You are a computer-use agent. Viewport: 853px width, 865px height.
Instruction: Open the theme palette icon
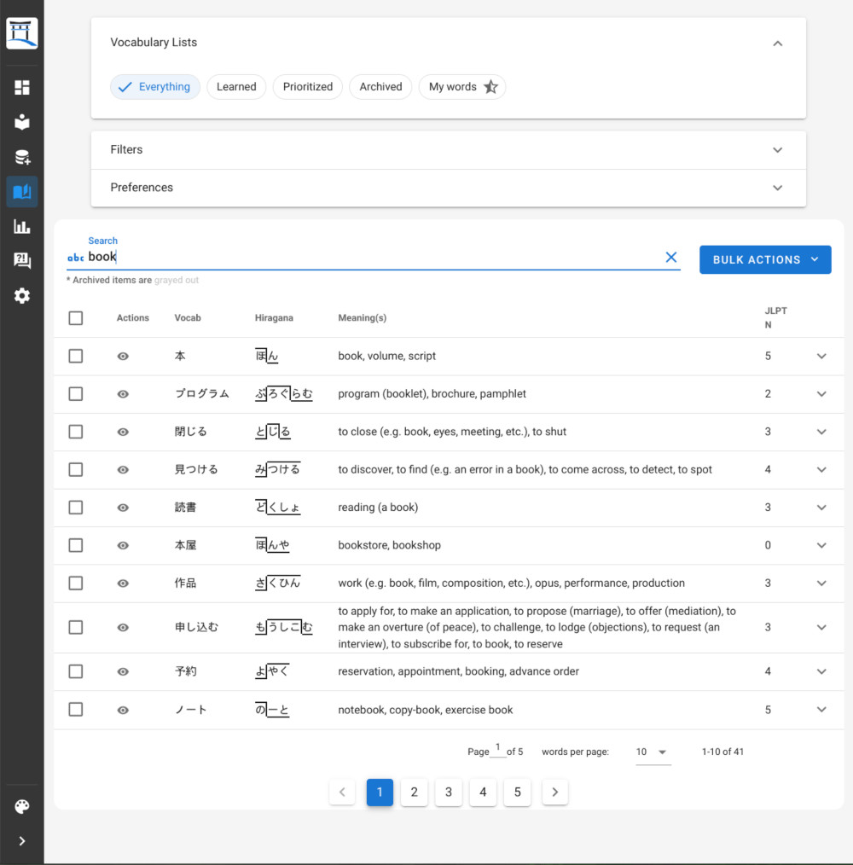tap(21, 806)
